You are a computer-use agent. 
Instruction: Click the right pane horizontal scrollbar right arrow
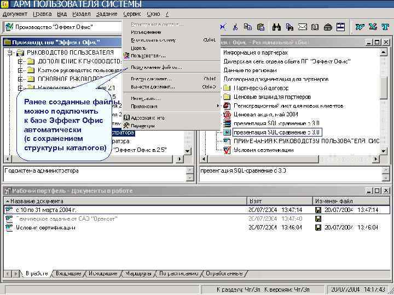tap(375, 159)
